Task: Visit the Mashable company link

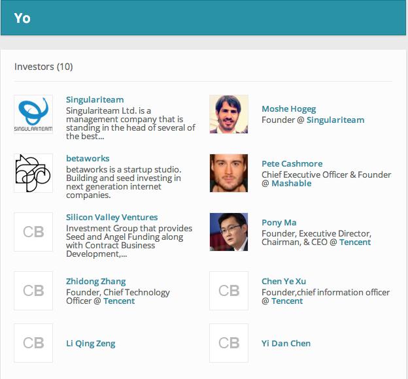Action: pos(292,184)
